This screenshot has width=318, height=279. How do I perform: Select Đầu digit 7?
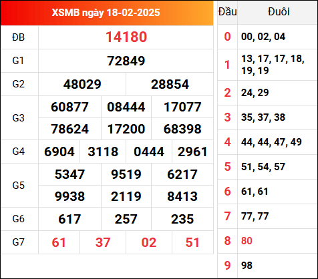[227, 216]
